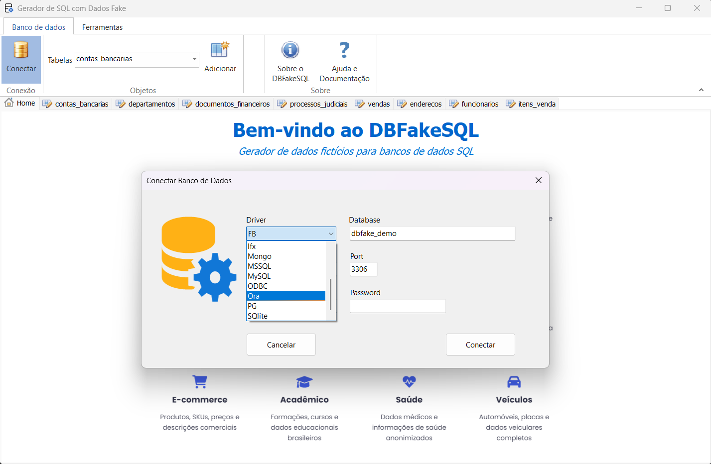Open the vendas table tab
This screenshot has height=464, width=711.
(x=372, y=104)
